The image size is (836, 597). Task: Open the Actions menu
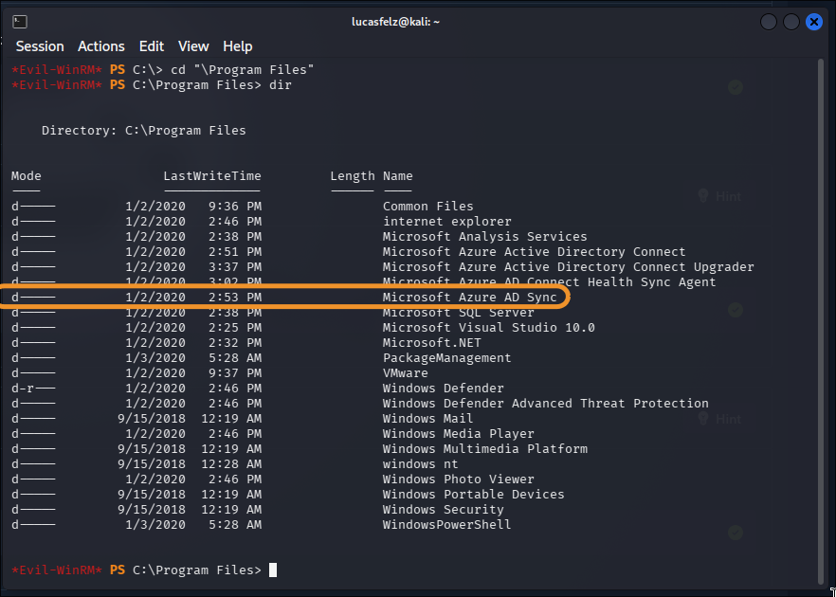point(101,46)
